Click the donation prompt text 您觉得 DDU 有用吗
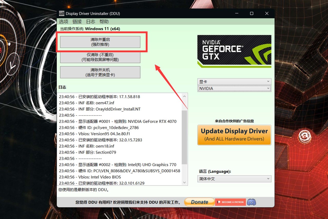Image resolution: width=328 pixels, height=219 pixels. click(128, 202)
